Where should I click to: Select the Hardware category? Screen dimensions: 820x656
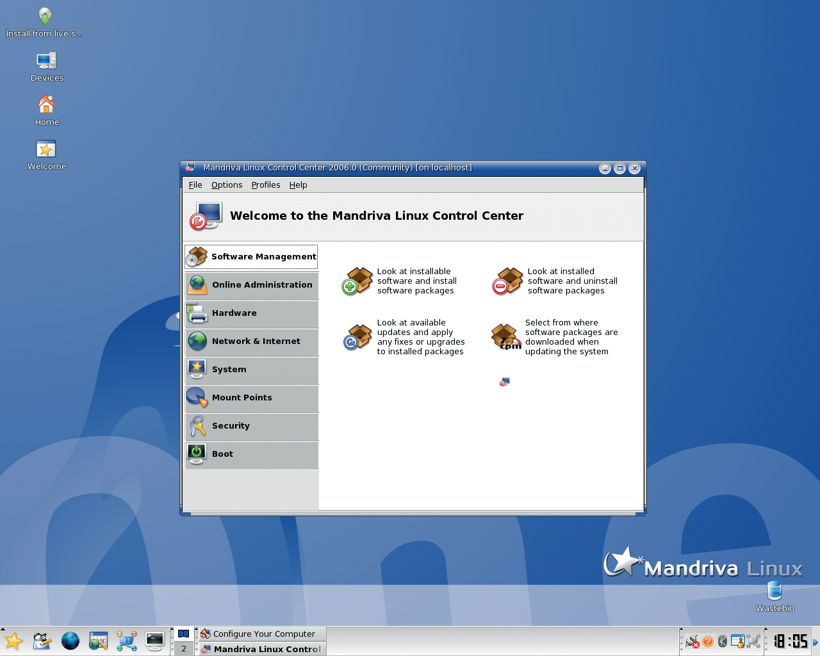click(x=252, y=313)
